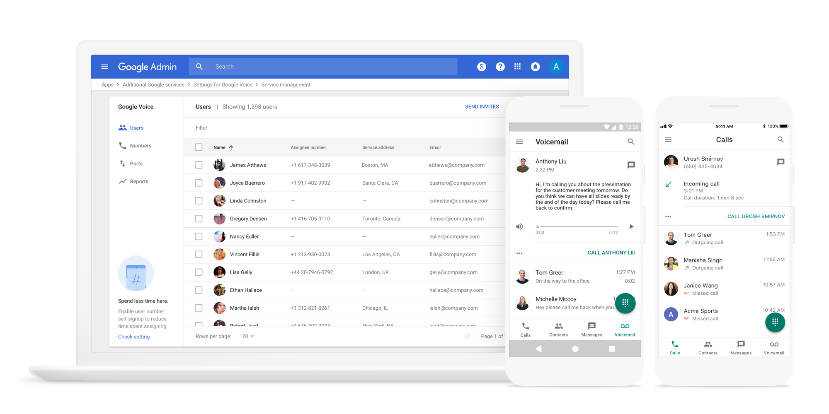Screen dimensions: 829x414
Task: Open the Google apps grid launcher
Action: click(518, 67)
